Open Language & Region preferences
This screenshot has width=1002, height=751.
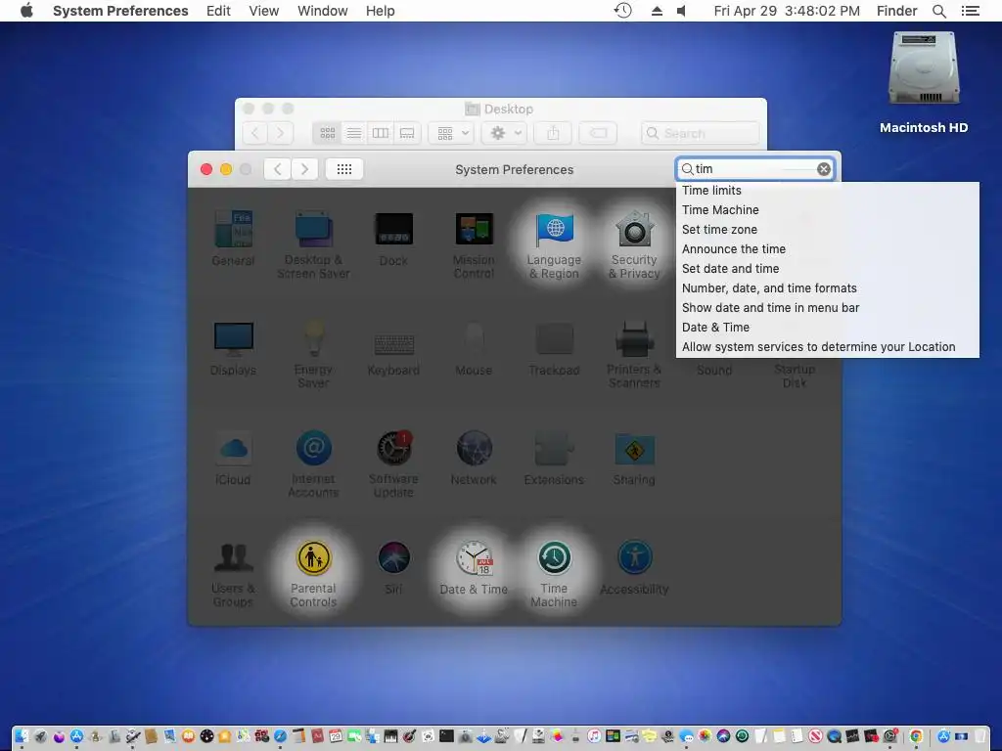(554, 243)
